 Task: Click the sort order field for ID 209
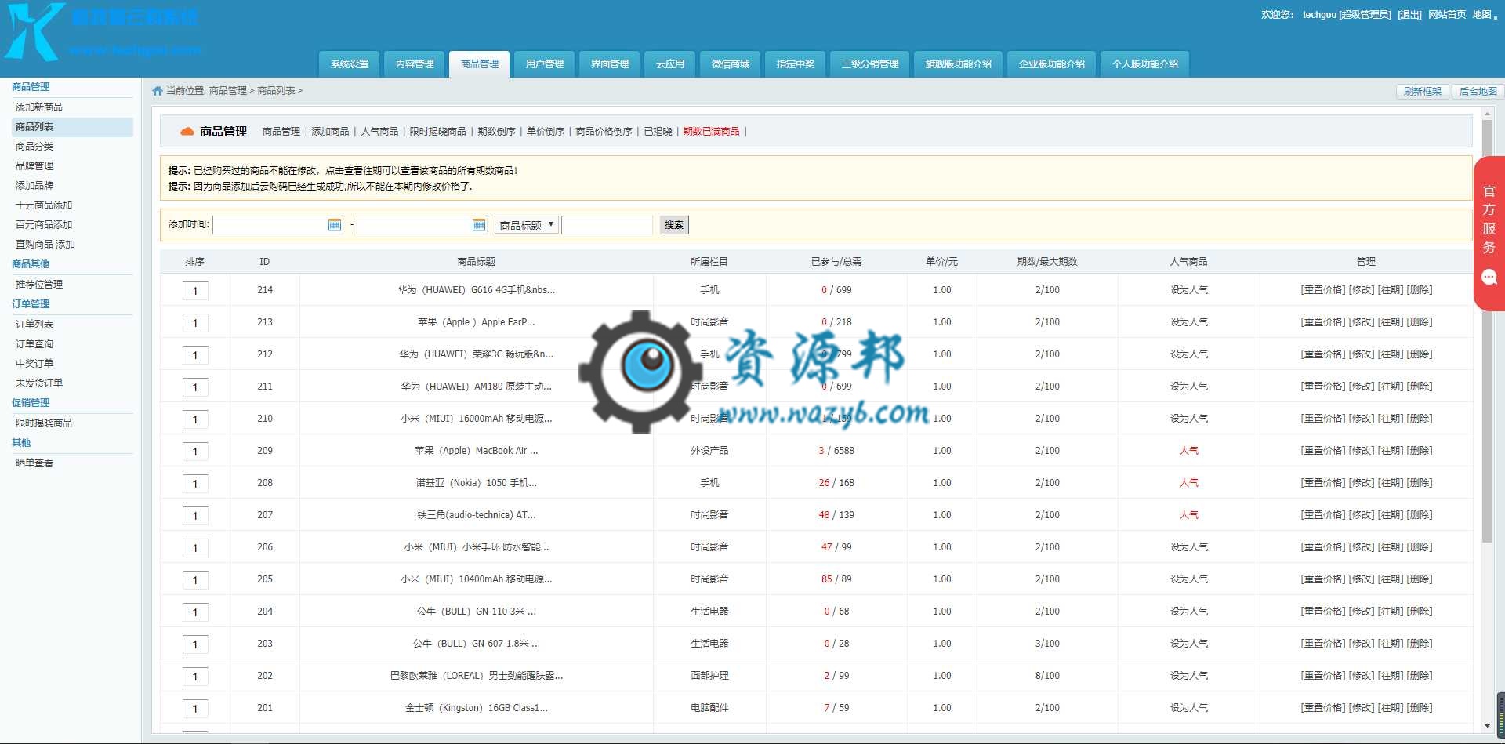coord(195,452)
